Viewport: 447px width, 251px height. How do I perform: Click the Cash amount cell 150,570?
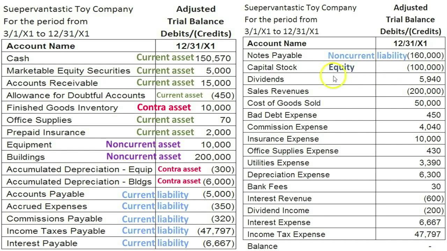pos(213,58)
